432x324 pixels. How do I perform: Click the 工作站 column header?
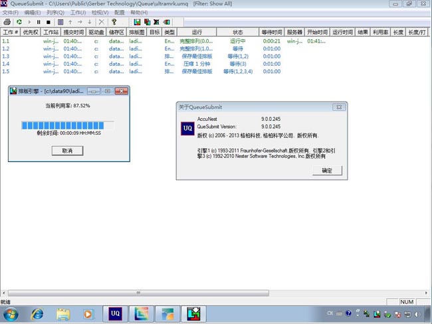coord(51,33)
